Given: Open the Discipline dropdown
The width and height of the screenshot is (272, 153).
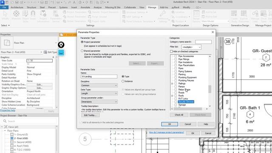Looking at the screenshot, I should [x=99, y=85].
